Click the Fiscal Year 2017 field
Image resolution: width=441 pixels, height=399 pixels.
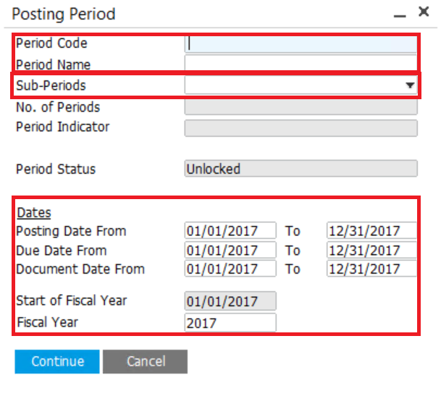pyautogui.click(x=230, y=322)
